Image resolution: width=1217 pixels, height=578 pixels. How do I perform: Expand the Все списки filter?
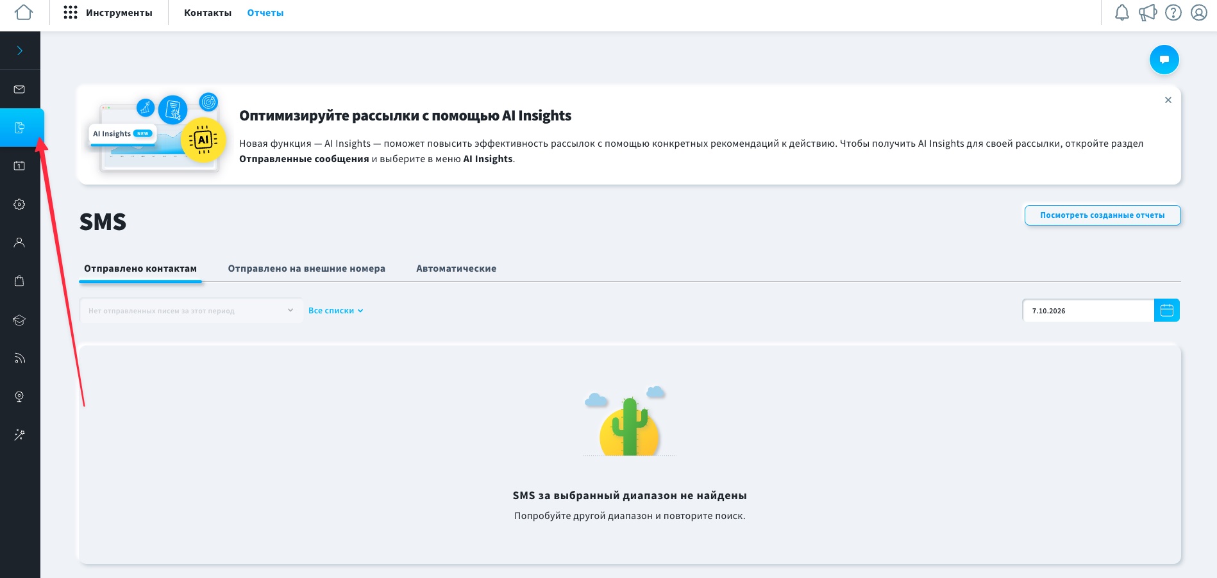coord(336,311)
